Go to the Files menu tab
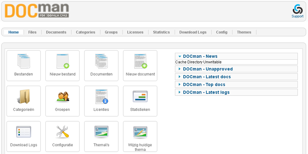The image size is (308, 154). pos(32,32)
